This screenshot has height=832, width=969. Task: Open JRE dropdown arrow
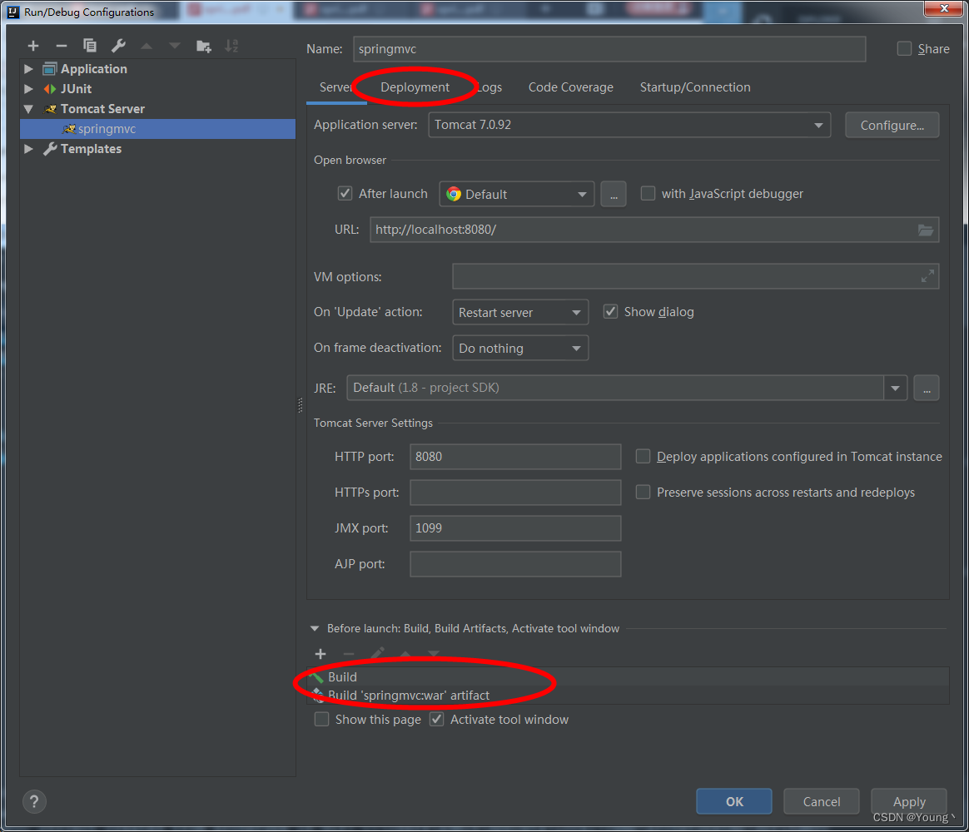pyautogui.click(x=895, y=388)
